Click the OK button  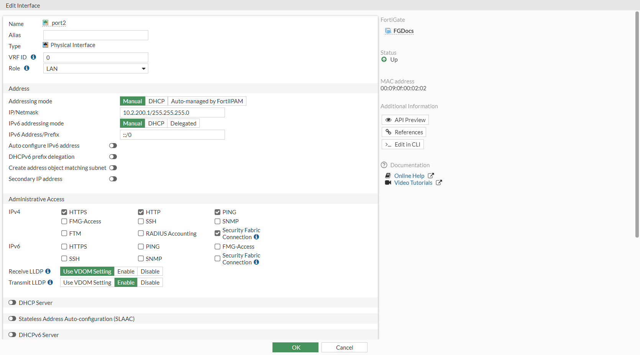click(x=295, y=347)
